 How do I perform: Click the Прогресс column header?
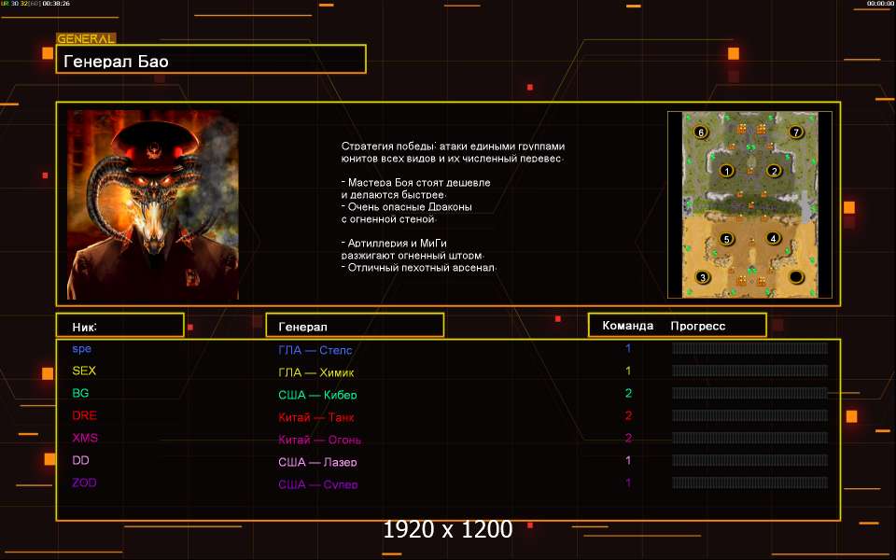coord(698,326)
